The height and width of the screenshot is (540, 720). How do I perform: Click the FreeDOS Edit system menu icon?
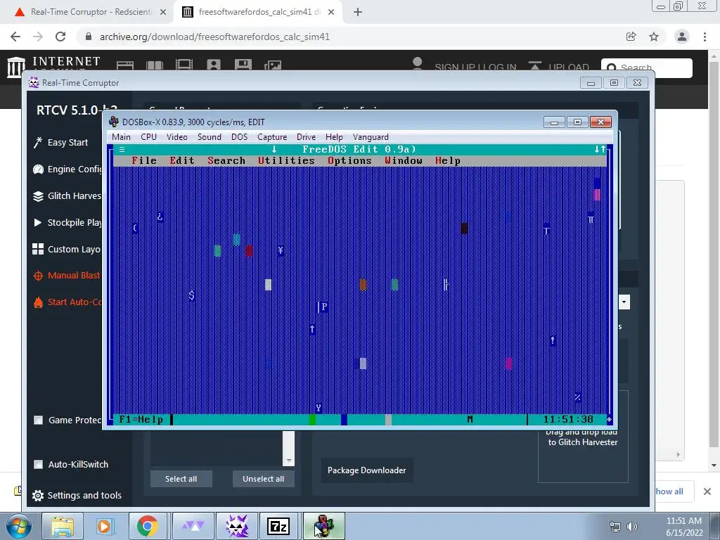[x=122, y=149]
